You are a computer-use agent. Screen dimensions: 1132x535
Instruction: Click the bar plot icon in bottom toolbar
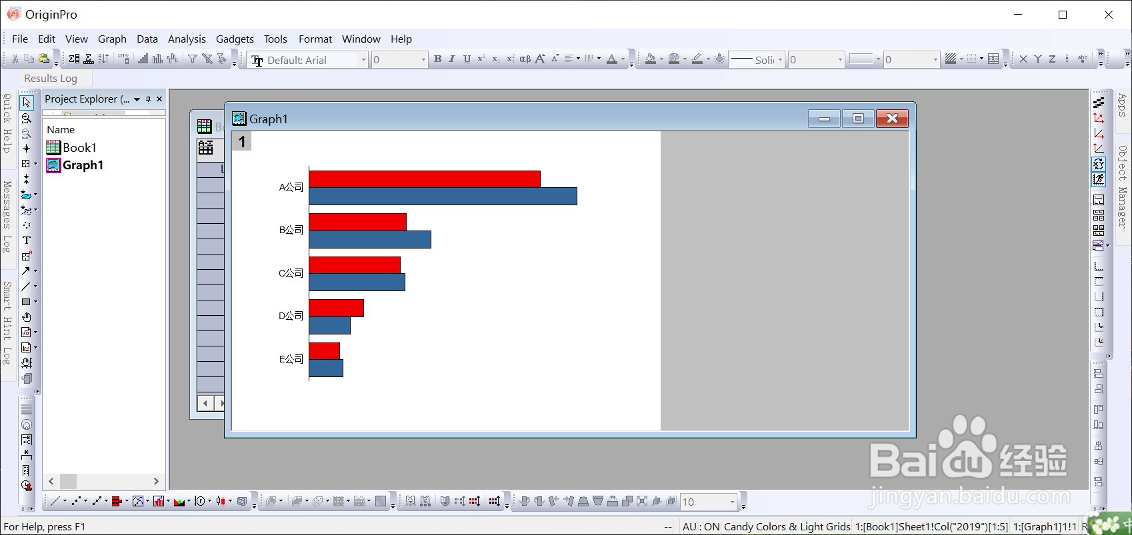(x=116, y=501)
